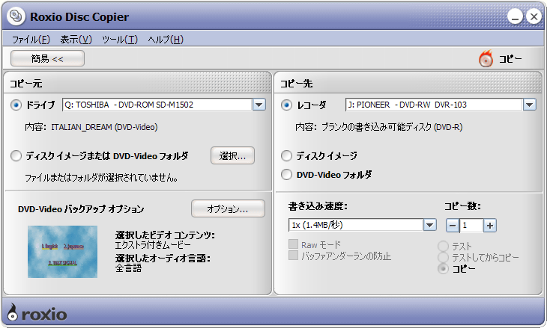The width and height of the screenshot is (547, 328).
Task: Choose ディスク イメージ as copy destination
Action: pyautogui.click(x=286, y=156)
